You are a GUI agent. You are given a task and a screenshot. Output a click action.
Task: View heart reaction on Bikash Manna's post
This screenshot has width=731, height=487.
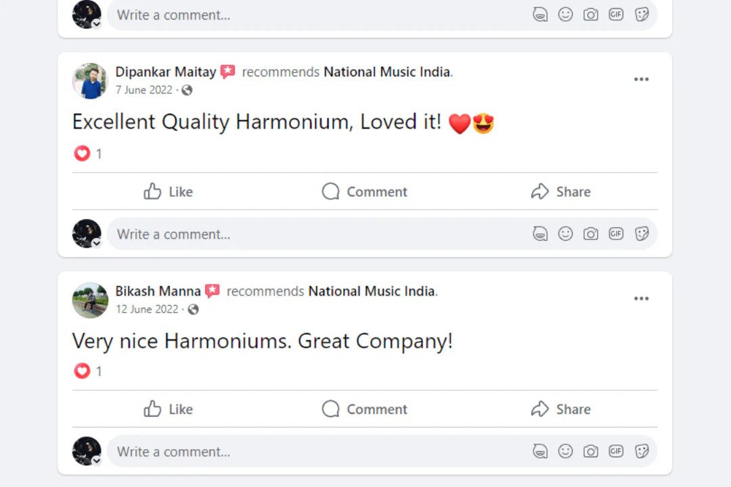(x=82, y=371)
